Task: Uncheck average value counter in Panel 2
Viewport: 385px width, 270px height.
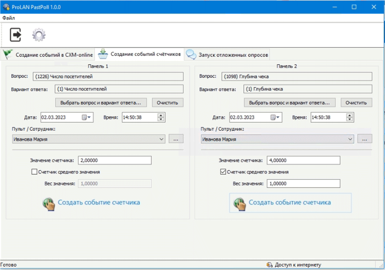Action: 223,172
